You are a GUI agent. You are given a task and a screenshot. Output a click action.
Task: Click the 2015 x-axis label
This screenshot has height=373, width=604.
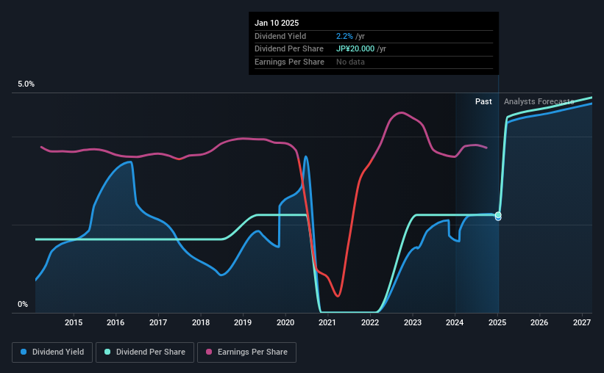pos(74,322)
